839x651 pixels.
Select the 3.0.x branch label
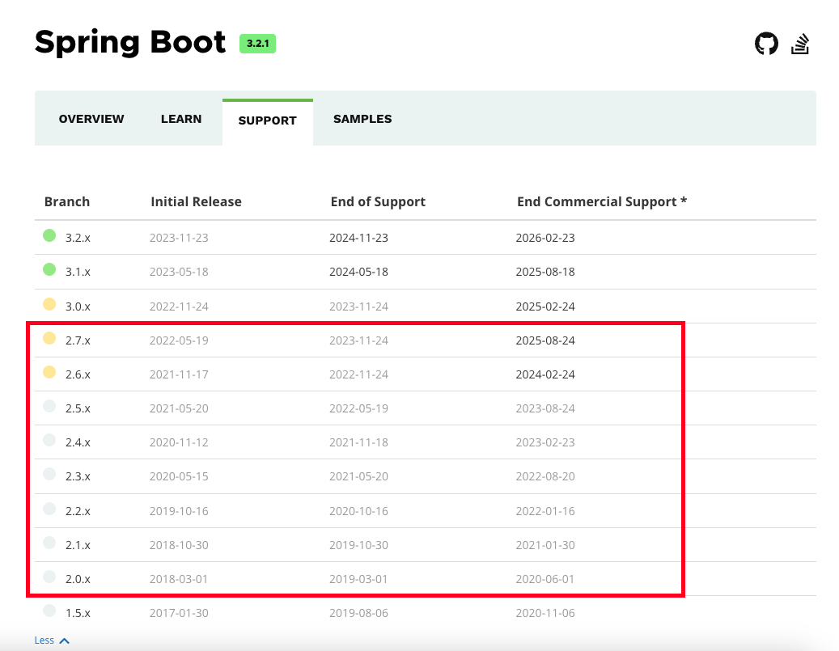click(78, 306)
